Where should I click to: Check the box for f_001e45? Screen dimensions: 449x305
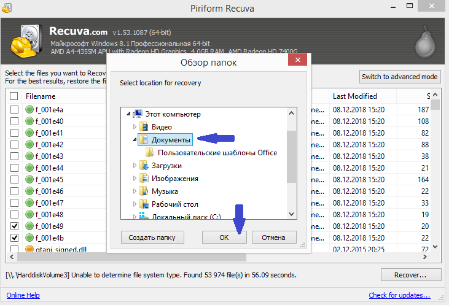click(x=14, y=180)
